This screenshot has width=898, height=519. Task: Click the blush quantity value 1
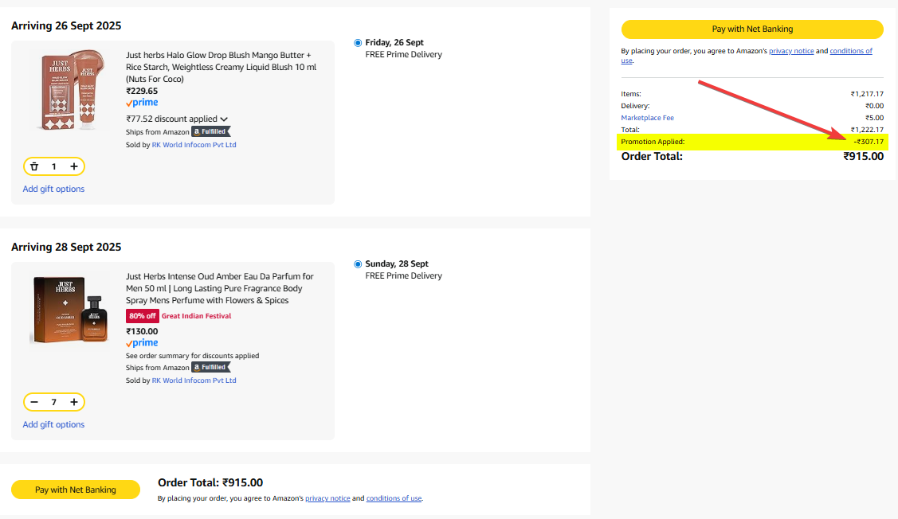54,166
